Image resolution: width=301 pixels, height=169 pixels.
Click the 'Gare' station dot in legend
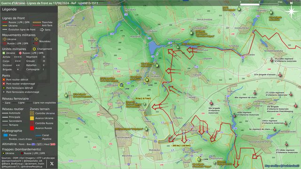[x=3, y=103]
